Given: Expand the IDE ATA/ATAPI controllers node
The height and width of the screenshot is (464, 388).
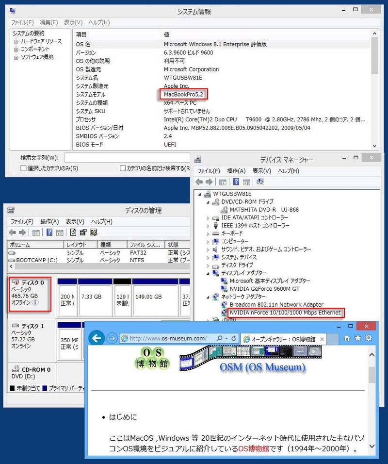Looking at the screenshot, I should coord(208,218).
